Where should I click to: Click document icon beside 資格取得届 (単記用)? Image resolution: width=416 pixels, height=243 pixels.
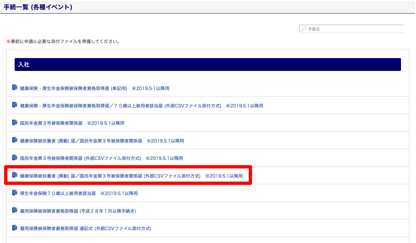point(15,87)
